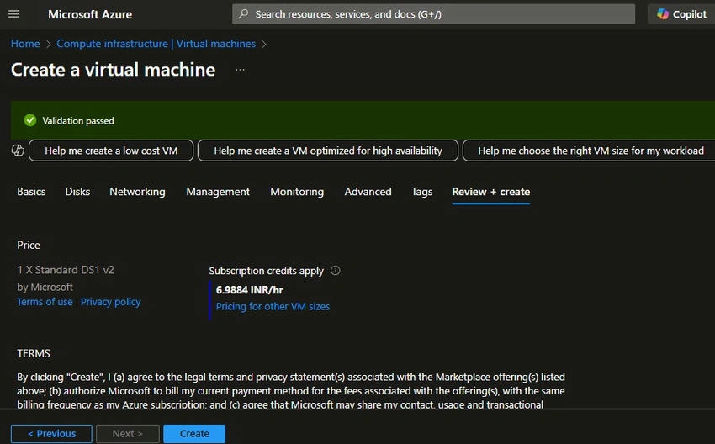Image resolution: width=715 pixels, height=444 pixels.
Task: Open the ellipsis menu beside page title
Action: coord(240,70)
